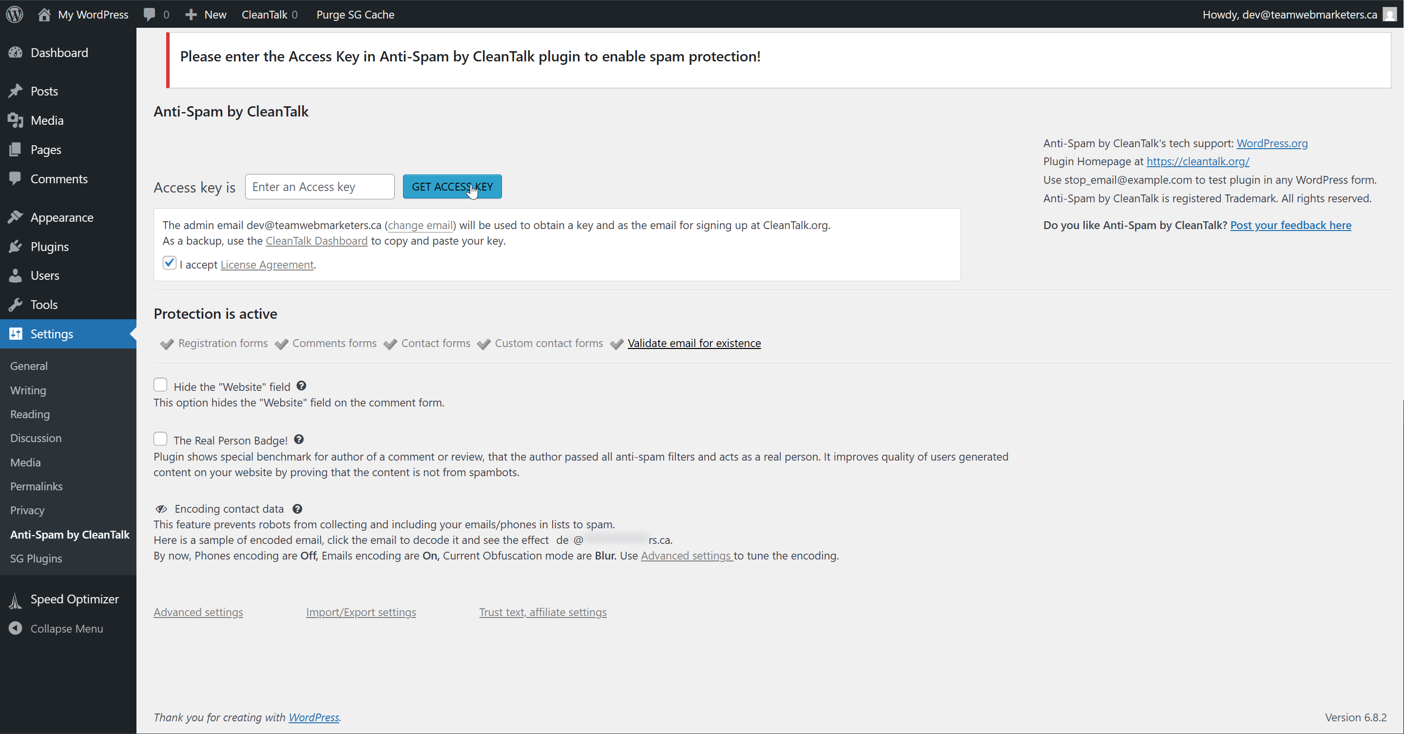Open the Permalinks settings submenu item
This screenshot has height=734, width=1404.
36,486
